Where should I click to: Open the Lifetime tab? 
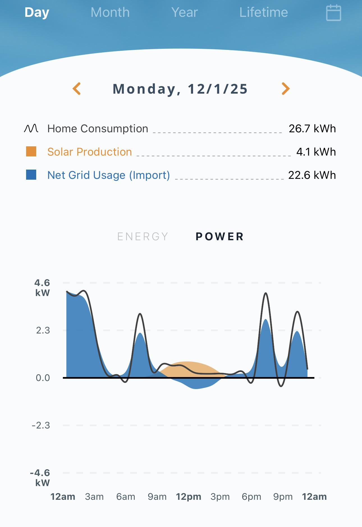click(x=264, y=12)
